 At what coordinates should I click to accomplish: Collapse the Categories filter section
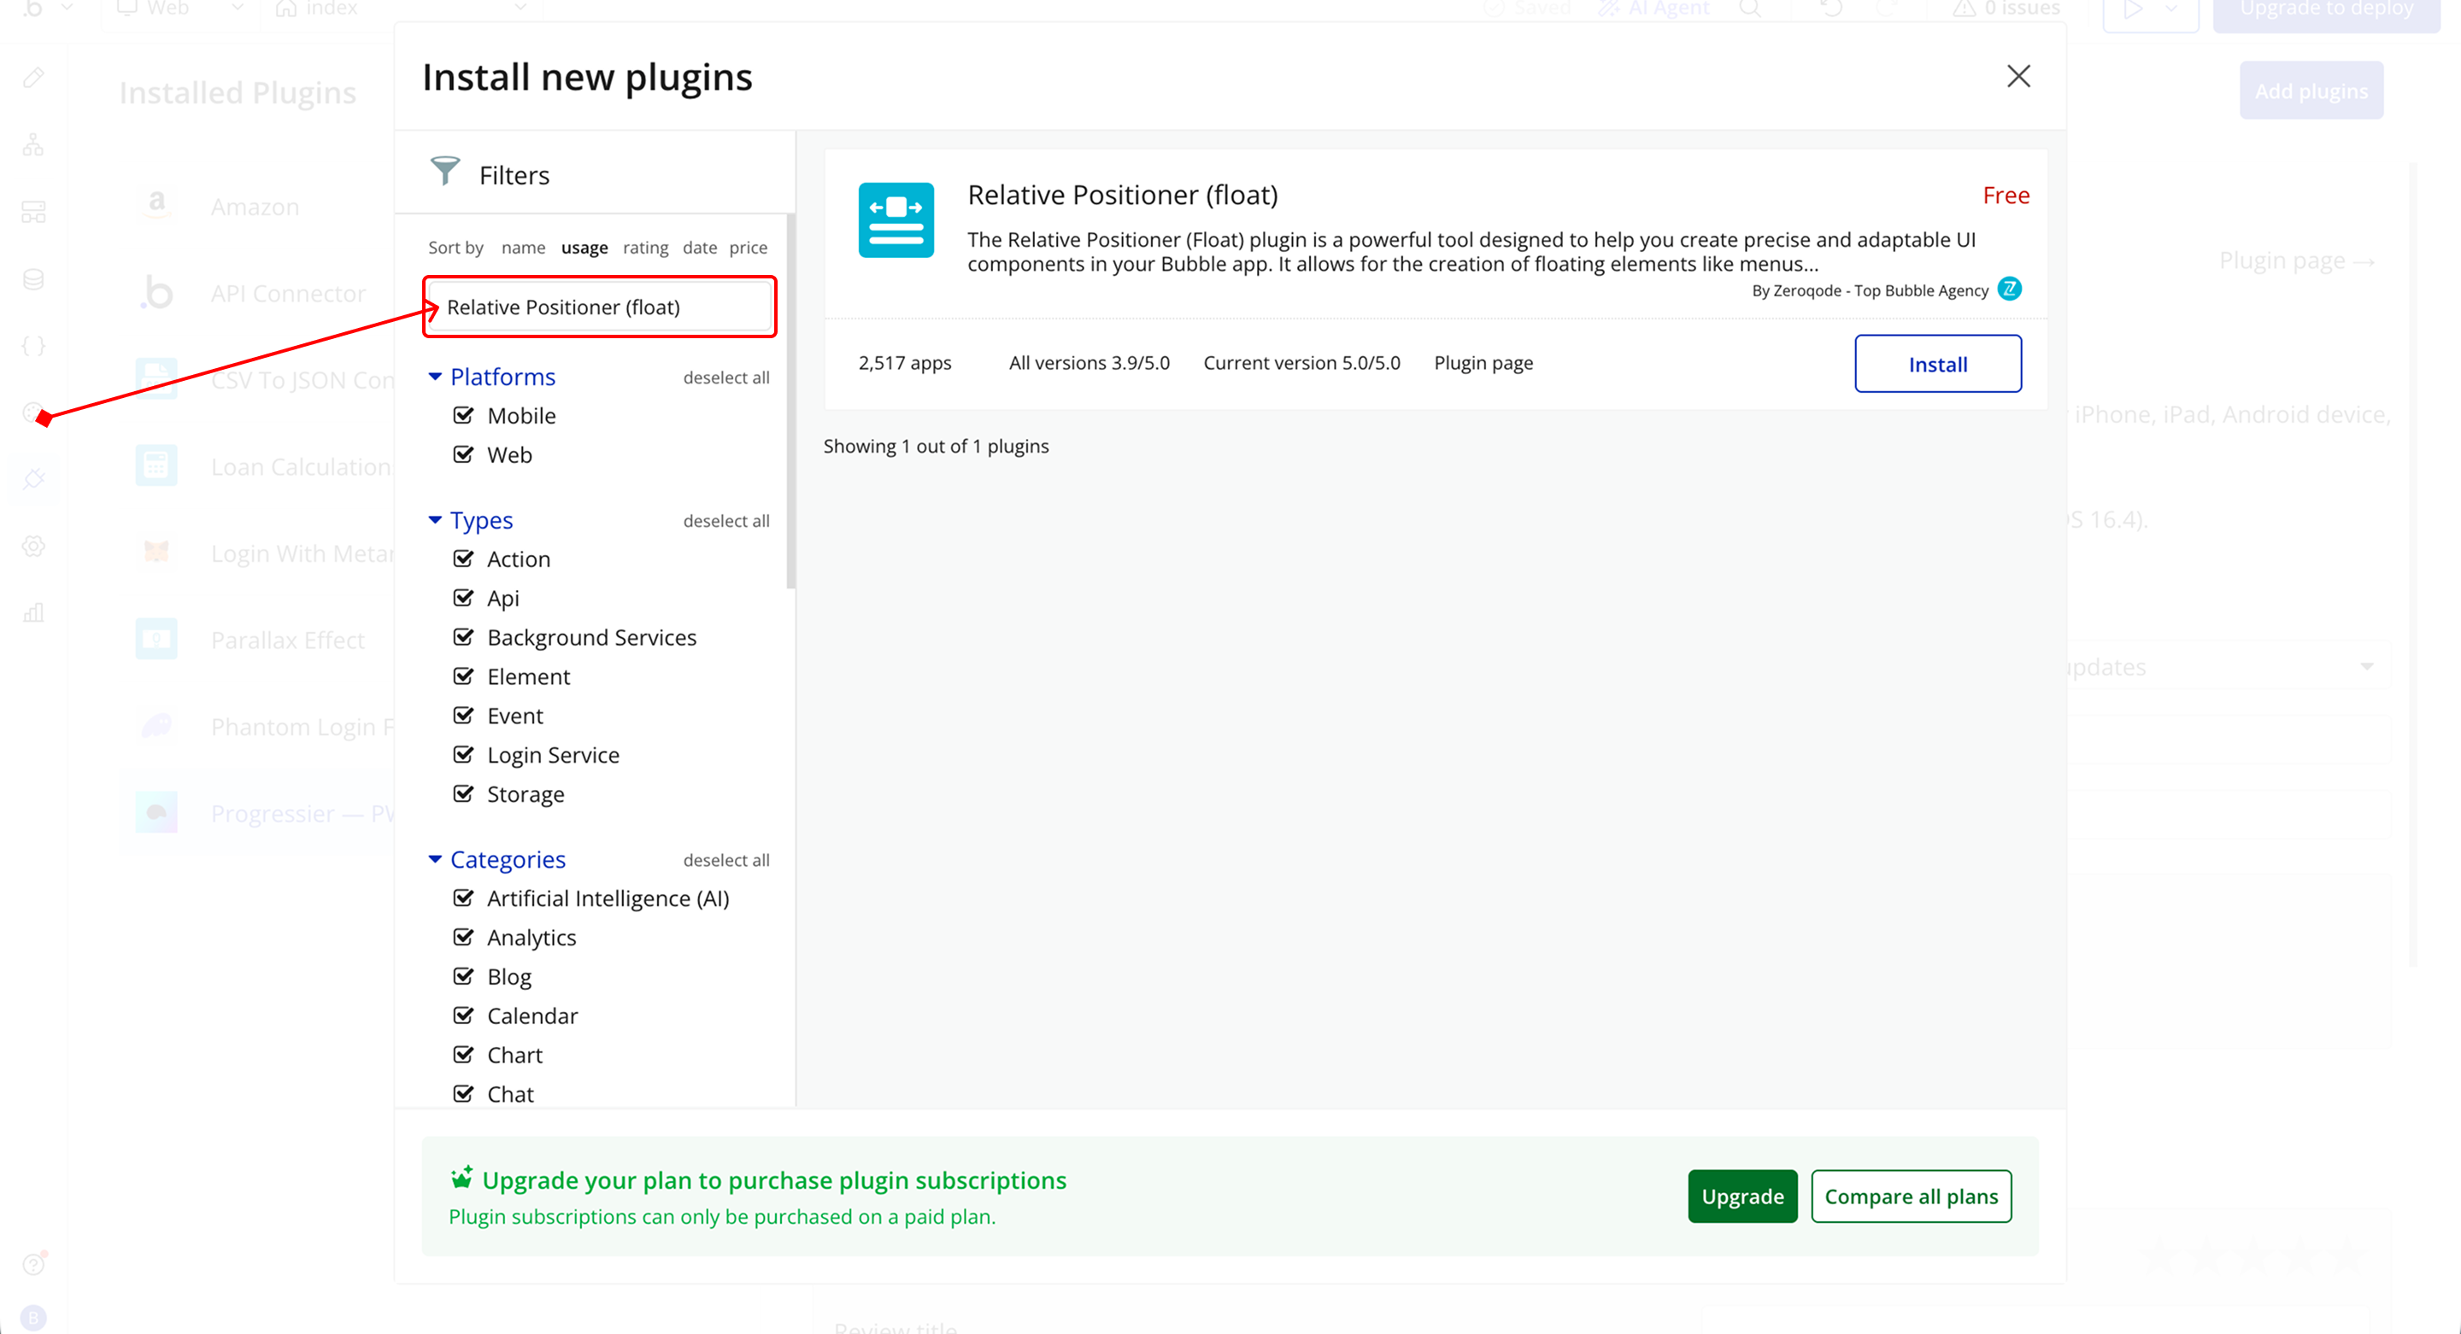(x=435, y=859)
